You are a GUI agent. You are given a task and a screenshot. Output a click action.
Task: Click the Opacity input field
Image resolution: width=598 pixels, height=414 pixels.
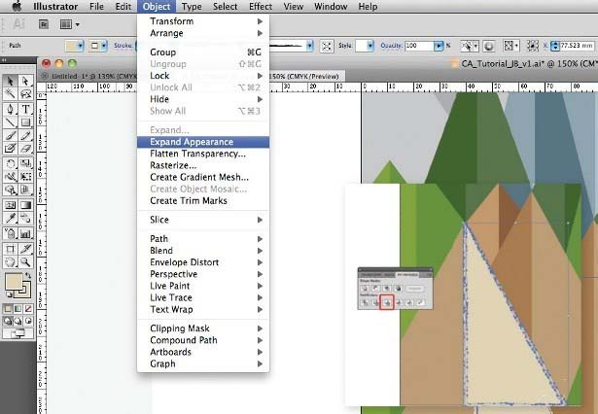[419, 46]
